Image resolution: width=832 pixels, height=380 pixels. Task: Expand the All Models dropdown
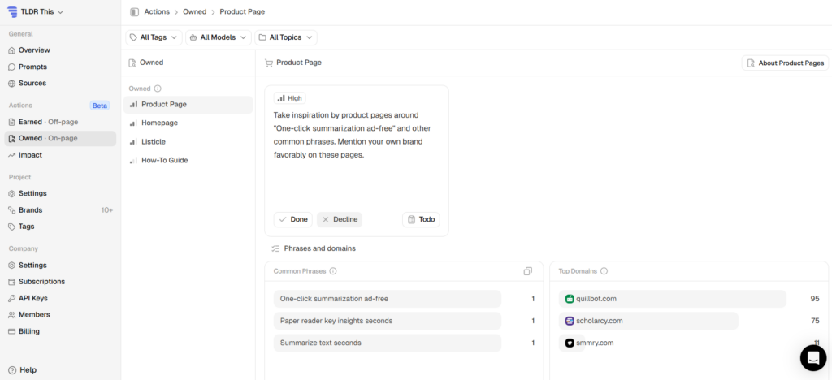click(x=218, y=37)
